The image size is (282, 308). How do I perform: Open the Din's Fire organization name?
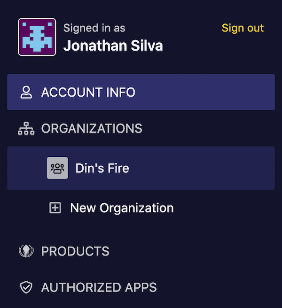(x=102, y=168)
